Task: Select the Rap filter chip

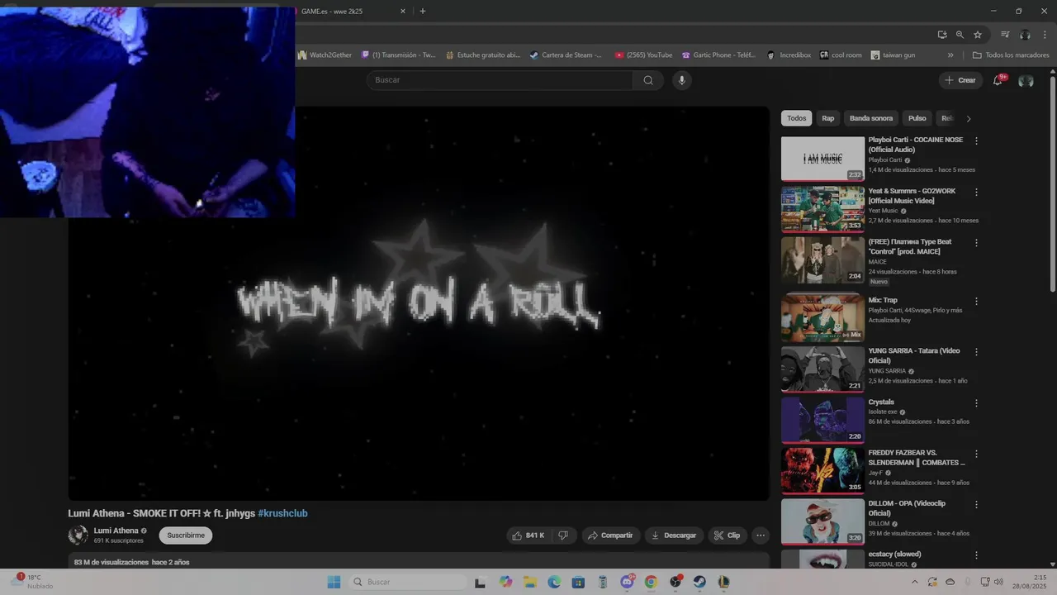Action: 827,118
